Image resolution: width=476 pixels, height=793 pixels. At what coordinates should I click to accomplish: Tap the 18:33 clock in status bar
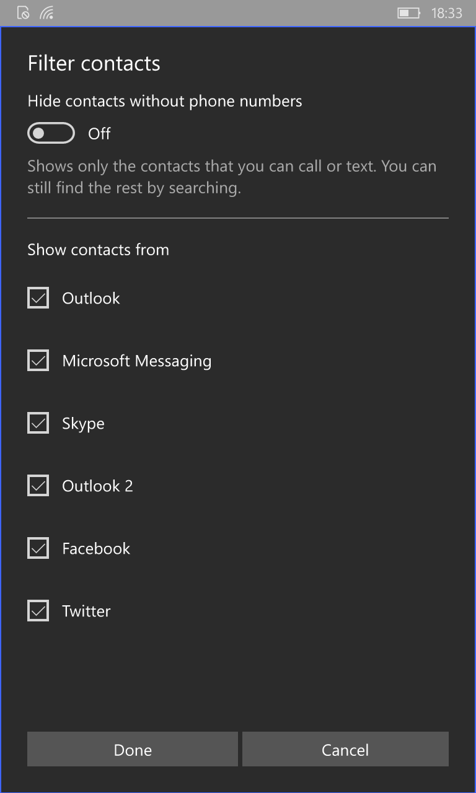[x=447, y=13]
